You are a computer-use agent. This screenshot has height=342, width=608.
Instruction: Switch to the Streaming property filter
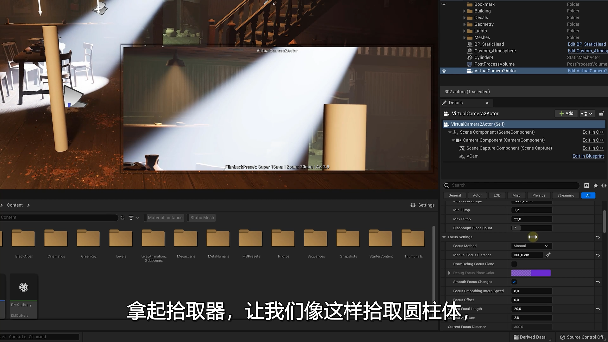click(566, 195)
